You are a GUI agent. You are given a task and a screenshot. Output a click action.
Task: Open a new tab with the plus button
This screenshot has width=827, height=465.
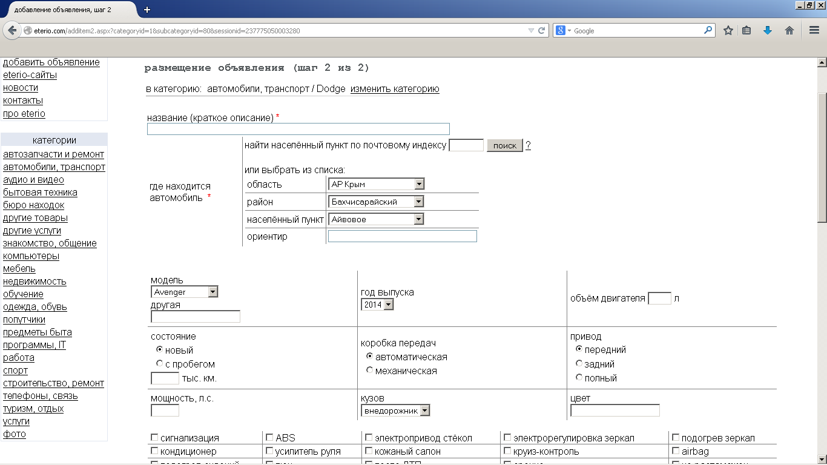pos(147,10)
